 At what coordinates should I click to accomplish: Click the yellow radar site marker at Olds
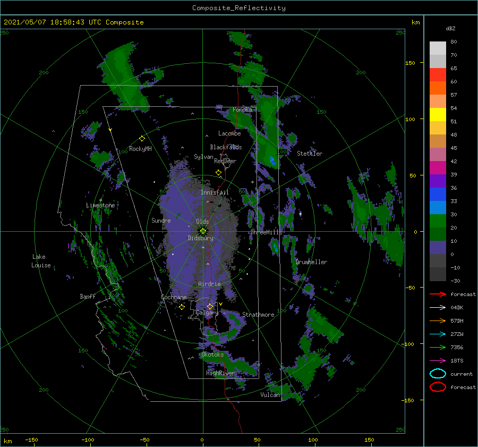pyautogui.click(x=203, y=231)
